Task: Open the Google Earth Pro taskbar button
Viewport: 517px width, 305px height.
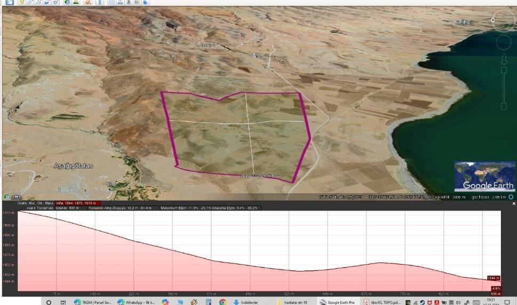Action: pos(337,302)
